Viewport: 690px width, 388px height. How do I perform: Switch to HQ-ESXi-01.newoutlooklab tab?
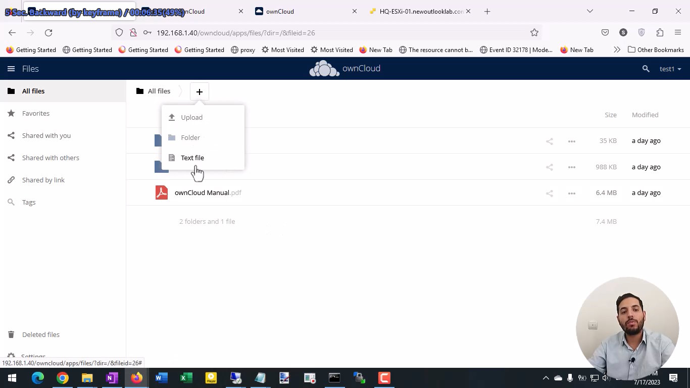(x=420, y=11)
